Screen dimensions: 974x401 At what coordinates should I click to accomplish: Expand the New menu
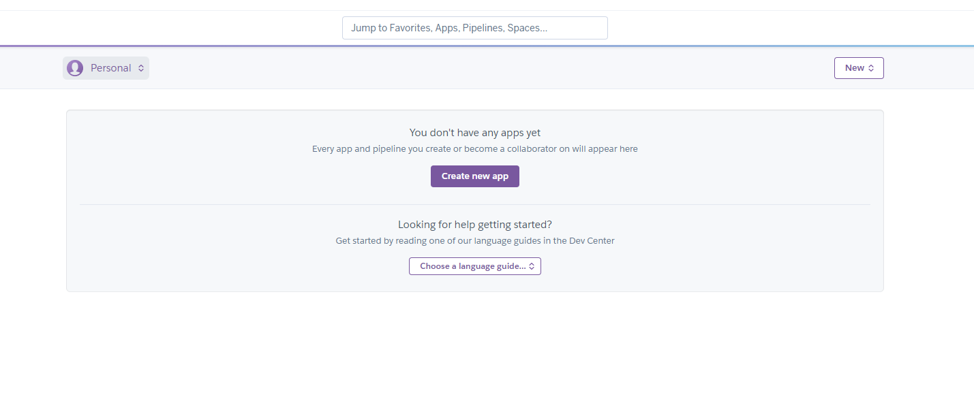coord(859,68)
